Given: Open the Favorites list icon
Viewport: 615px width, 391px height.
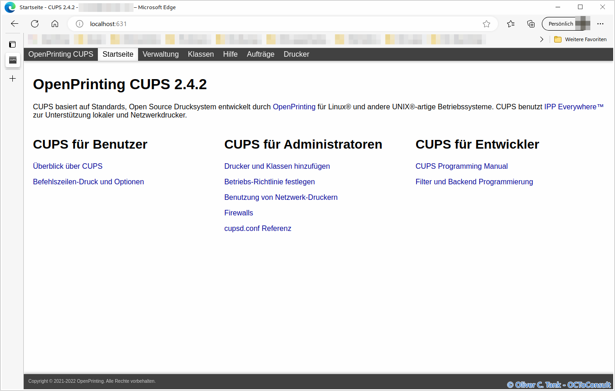Looking at the screenshot, I should point(511,24).
